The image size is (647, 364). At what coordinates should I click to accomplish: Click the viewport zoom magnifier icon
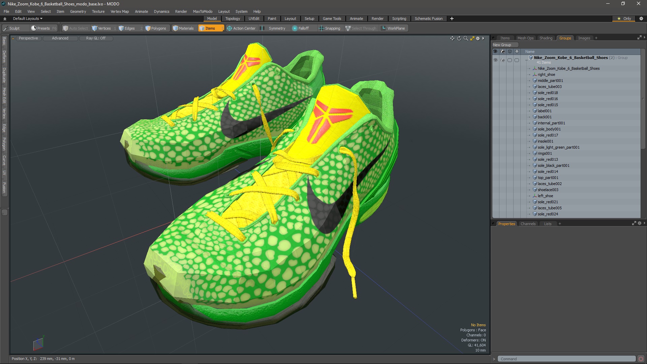(x=466, y=38)
